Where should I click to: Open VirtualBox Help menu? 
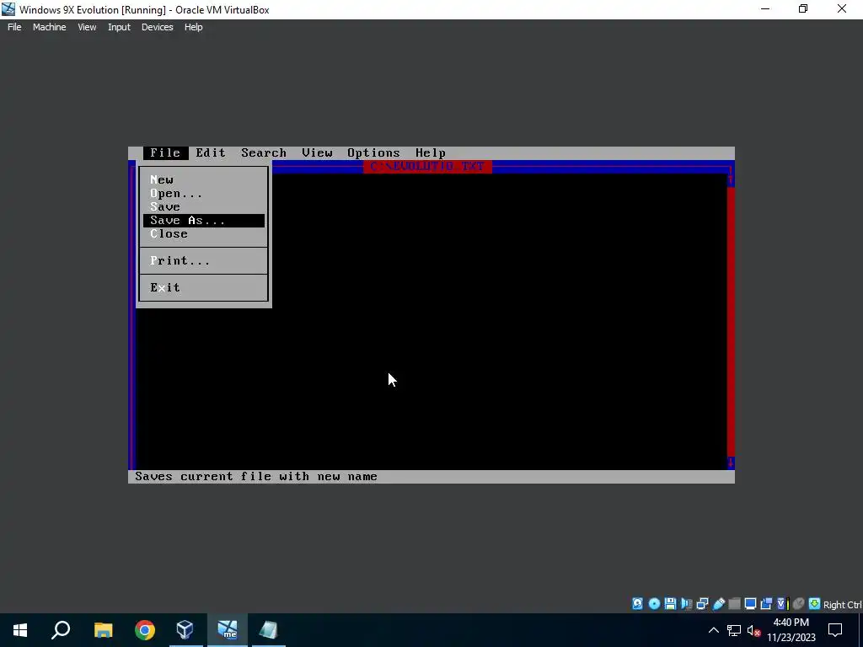pyautogui.click(x=193, y=27)
